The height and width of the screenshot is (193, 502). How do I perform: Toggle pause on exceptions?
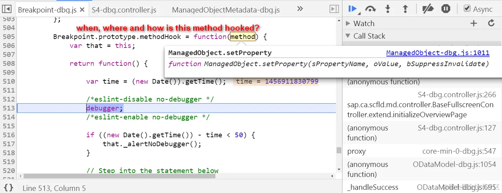pyautogui.click(x=445, y=9)
